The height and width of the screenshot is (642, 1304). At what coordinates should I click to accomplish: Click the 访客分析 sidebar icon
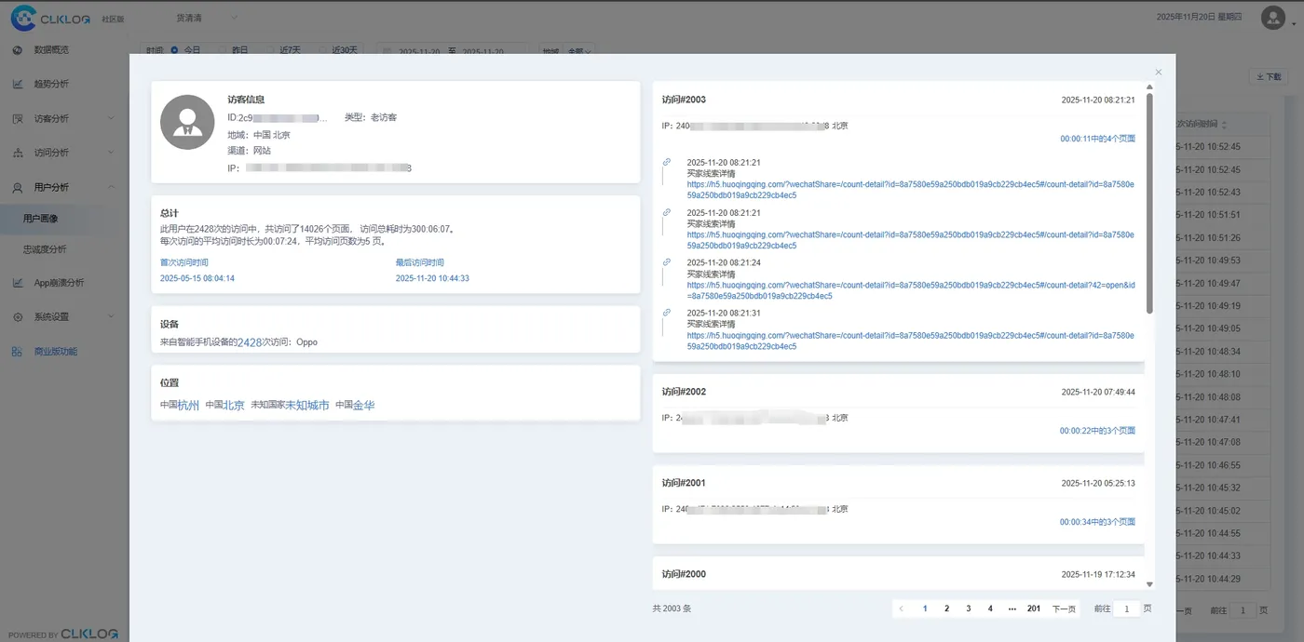tap(18, 118)
